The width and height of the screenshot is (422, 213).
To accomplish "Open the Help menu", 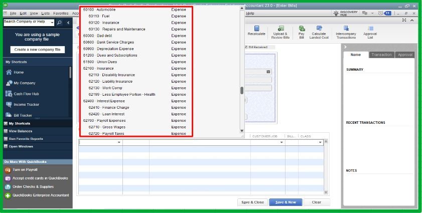I will click(250, 13).
